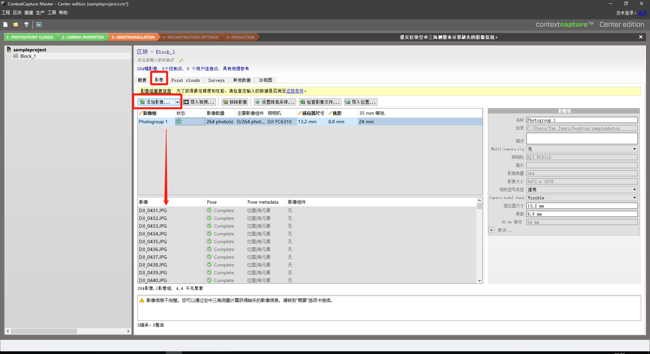Select the Block_1 tree item
The width and height of the screenshot is (650, 354).
[28, 56]
